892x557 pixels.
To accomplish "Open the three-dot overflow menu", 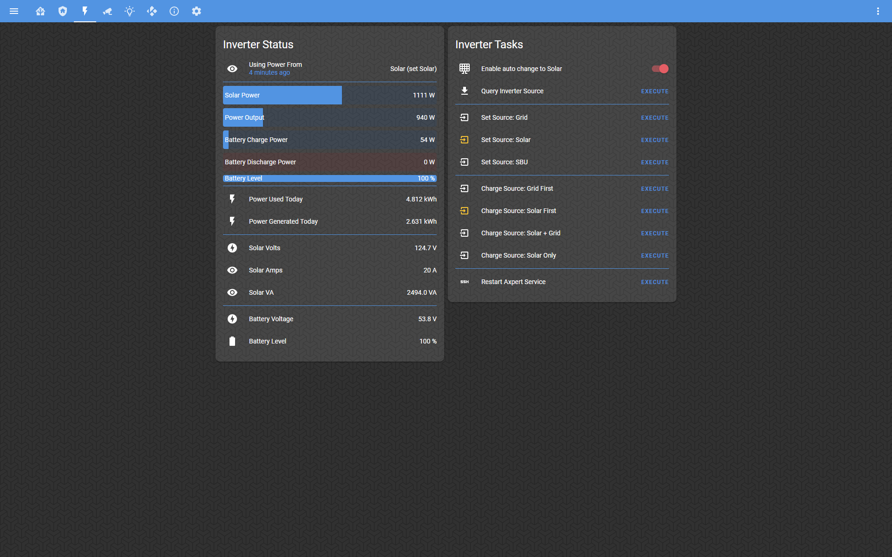I will click(x=878, y=11).
